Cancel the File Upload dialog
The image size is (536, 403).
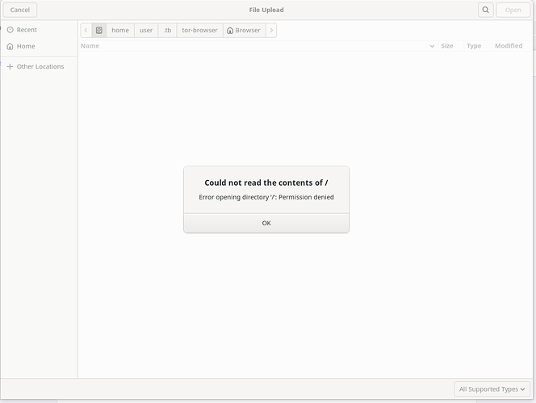click(x=20, y=10)
